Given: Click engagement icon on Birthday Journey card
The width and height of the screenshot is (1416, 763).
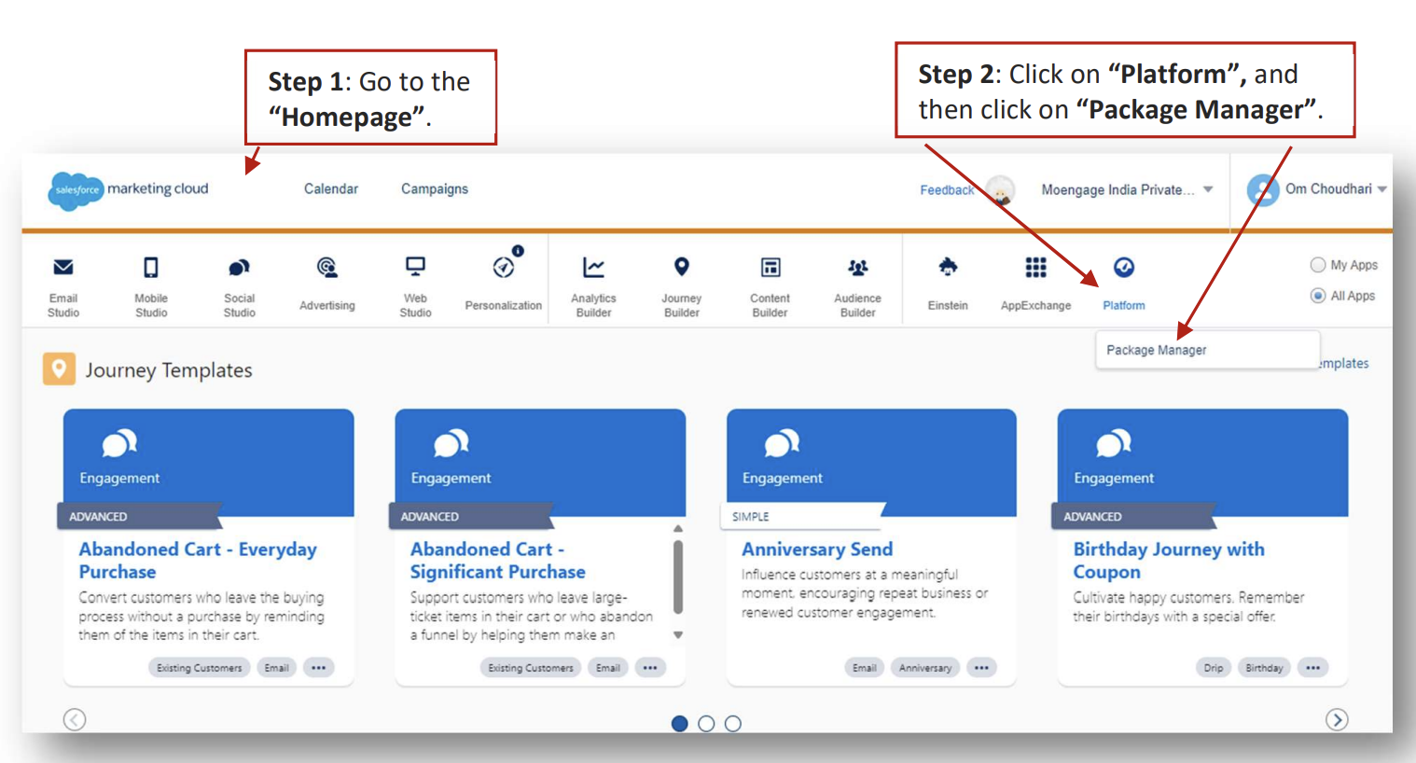Looking at the screenshot, I should pyautogui.click(x=1114, y=443).
